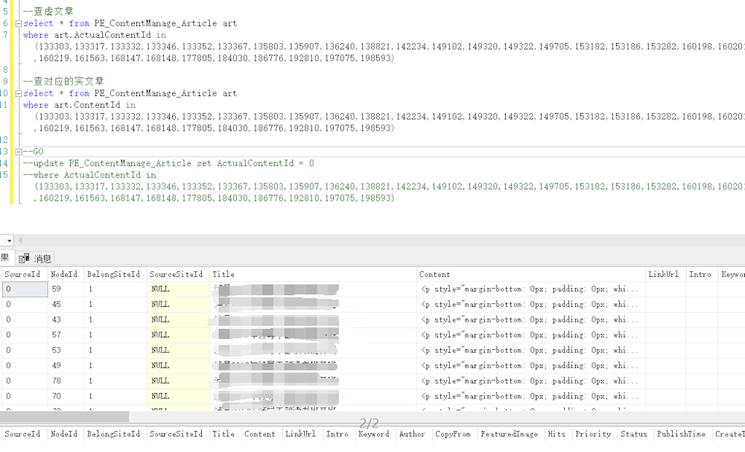
Task: Click the Content column header in first grid
Action: (x=434, y=275)
